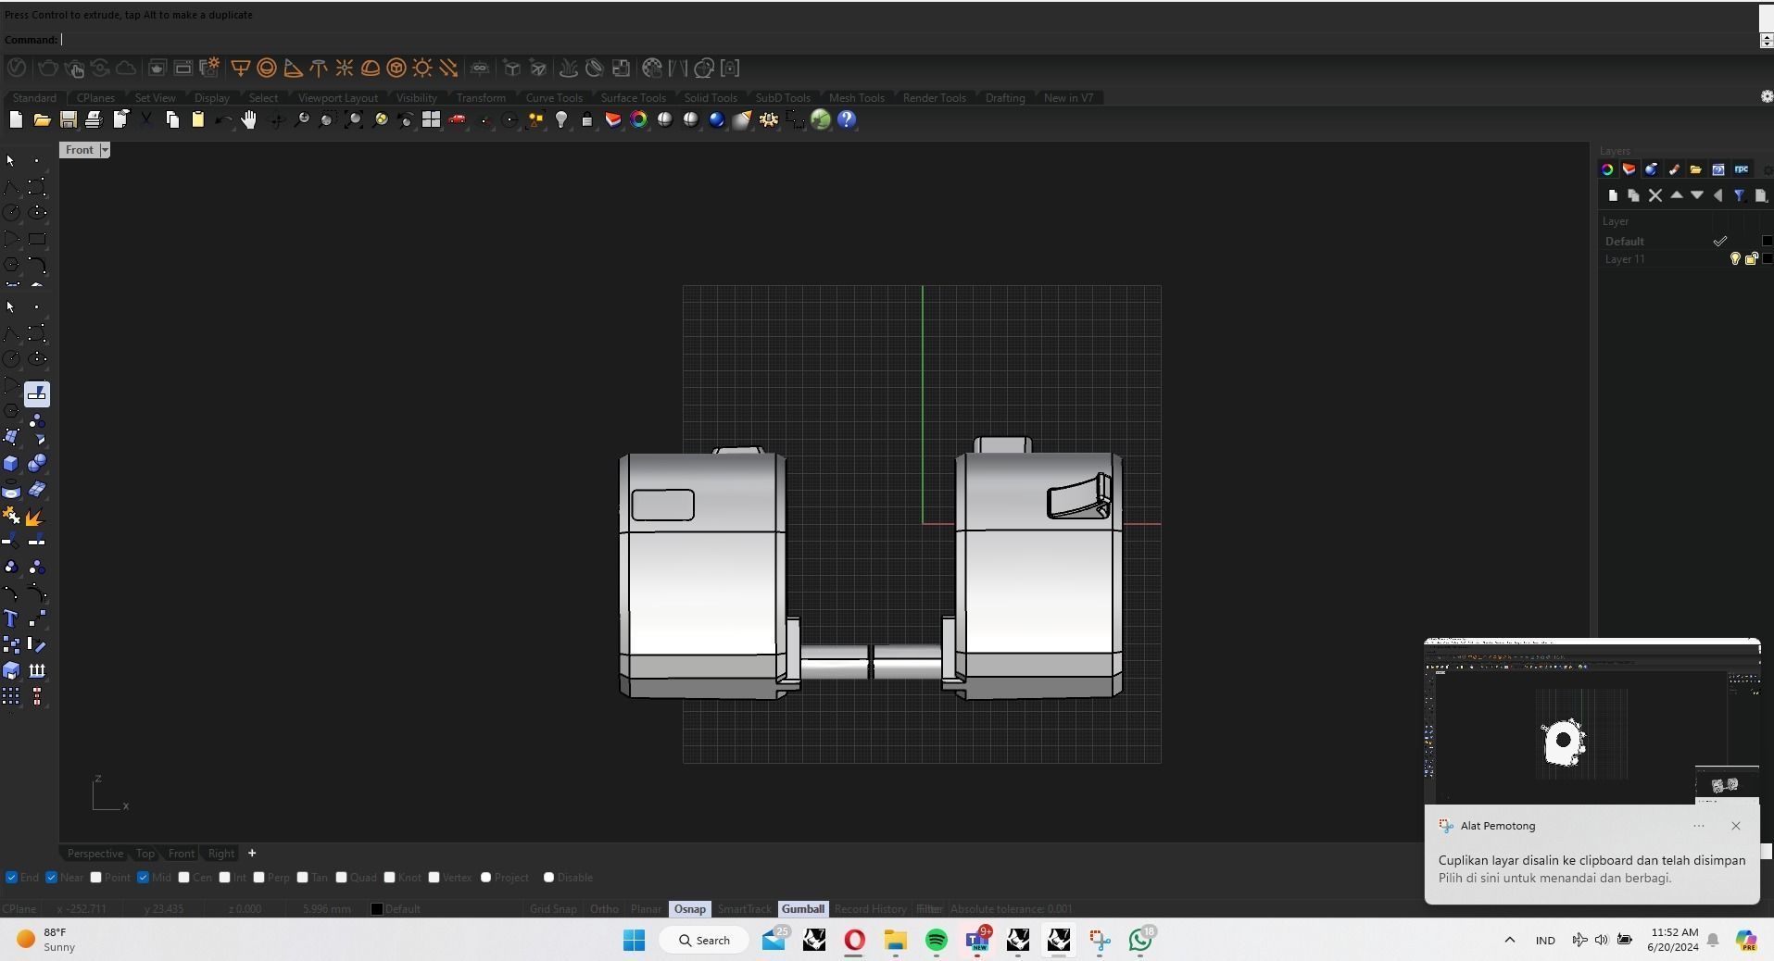Click the Default layer color swatch

(x=1767, y=242)
